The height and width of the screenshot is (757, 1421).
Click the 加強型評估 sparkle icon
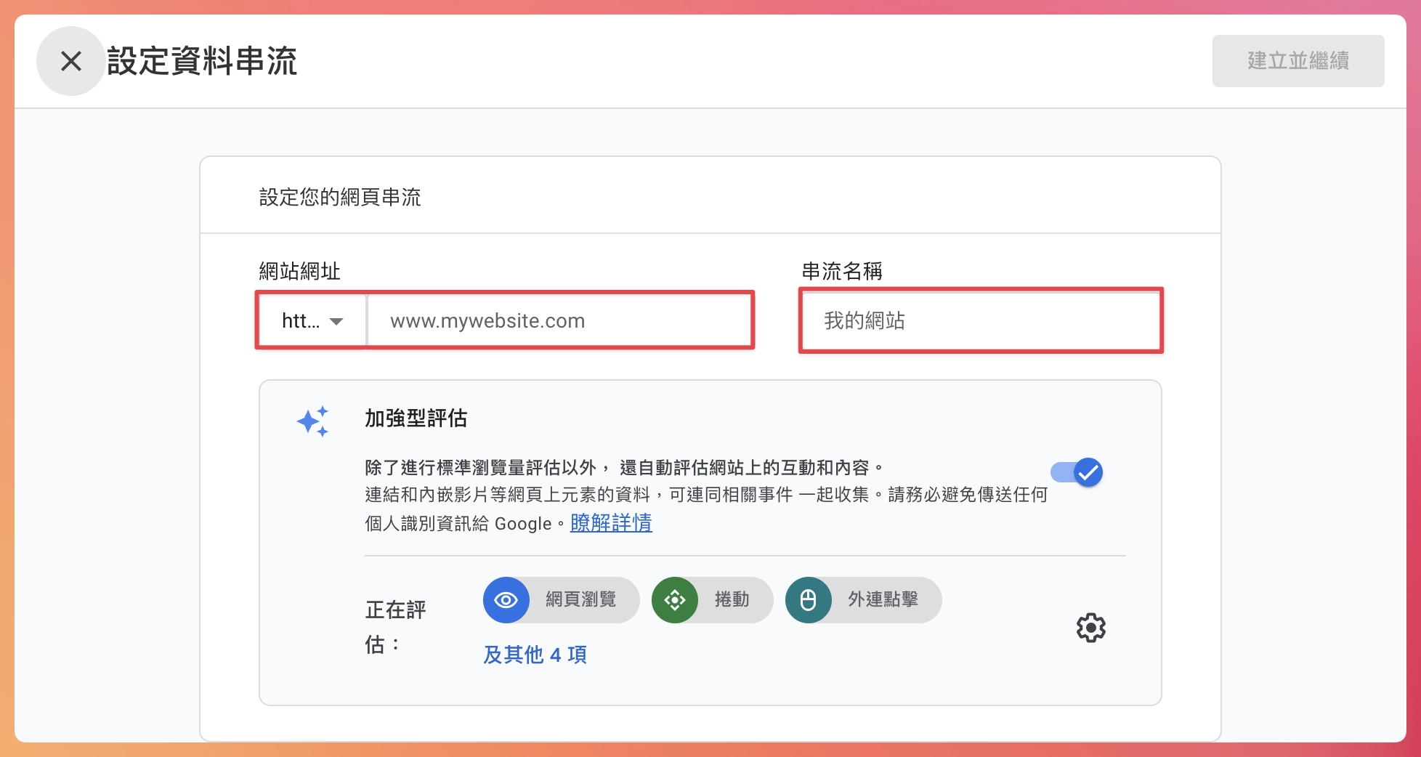point(314,420)
